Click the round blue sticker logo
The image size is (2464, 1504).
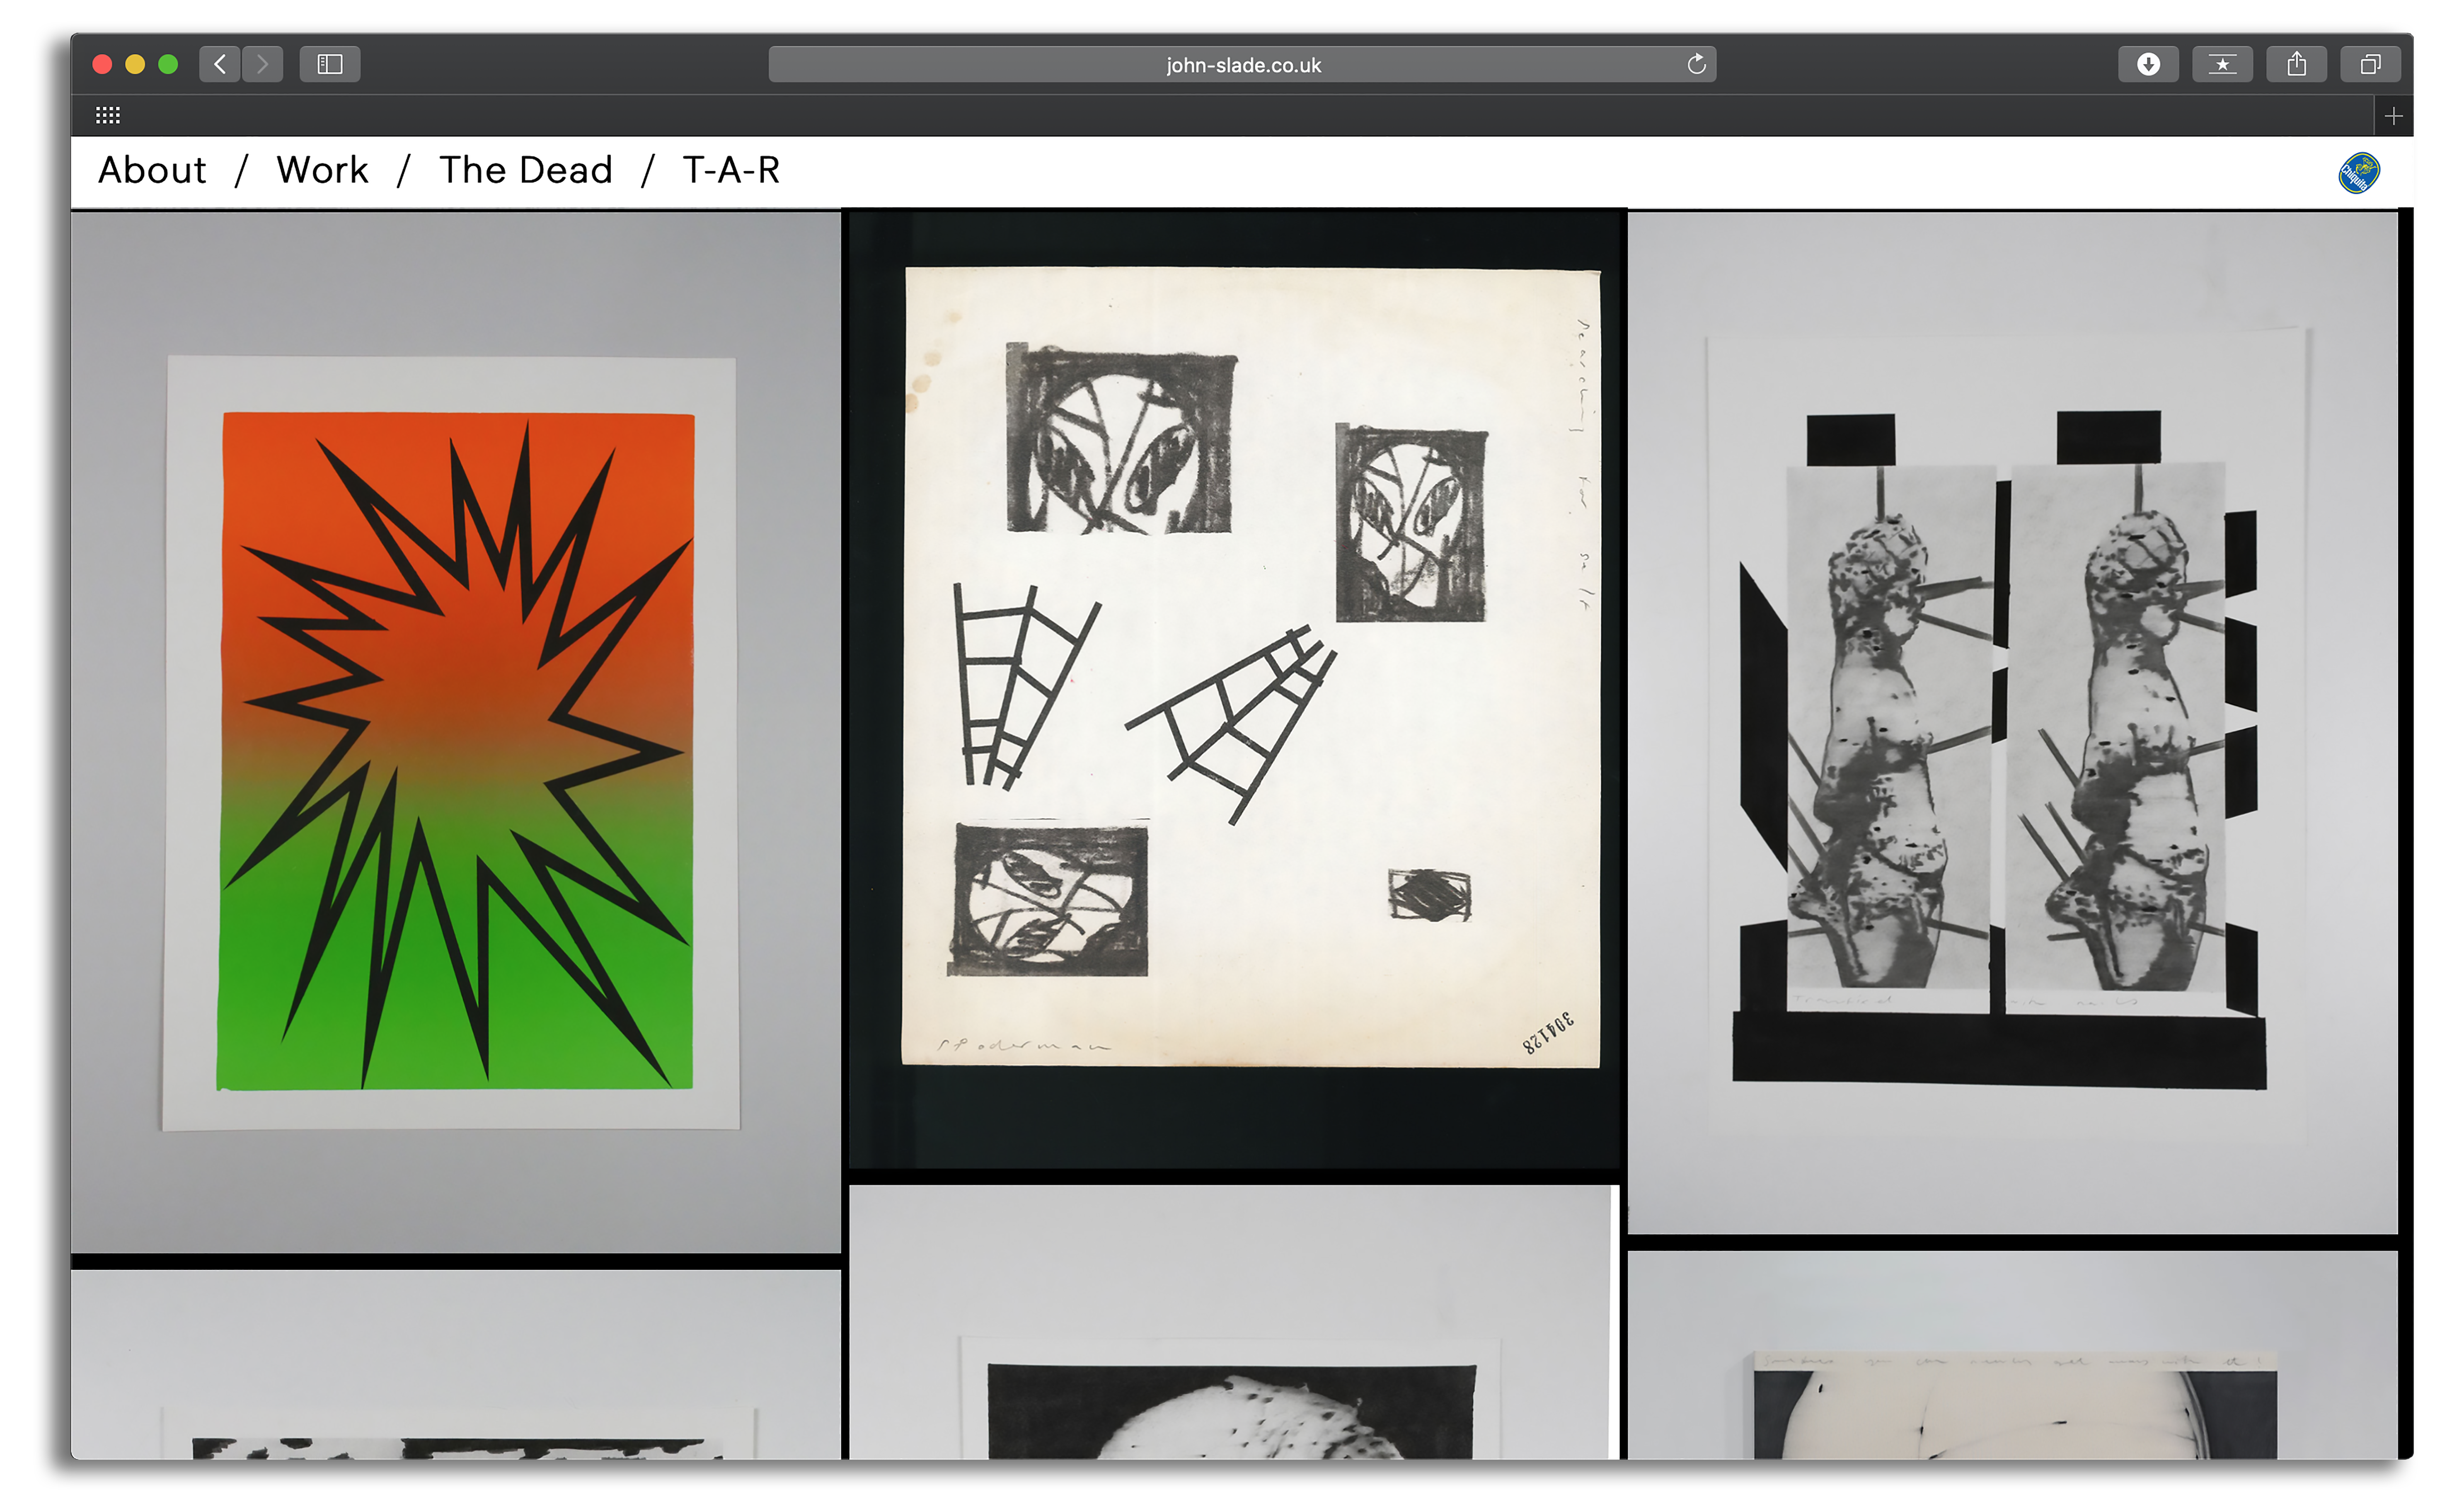tap(2359, 172)
